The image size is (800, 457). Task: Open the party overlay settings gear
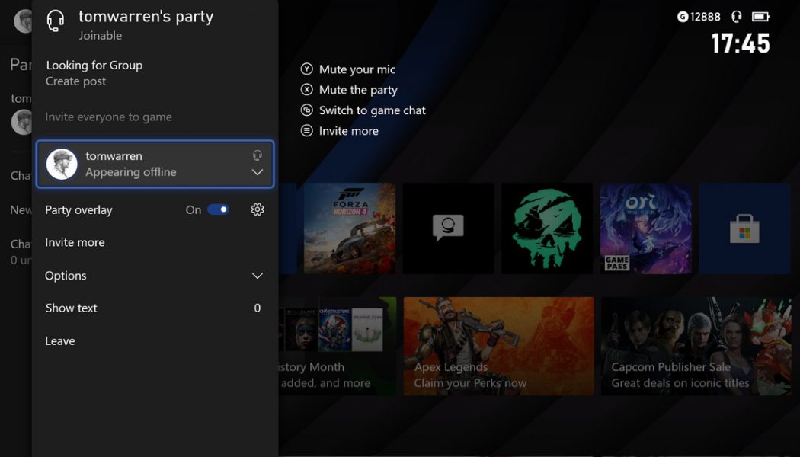pyautogui.click(x=257, y=209)
